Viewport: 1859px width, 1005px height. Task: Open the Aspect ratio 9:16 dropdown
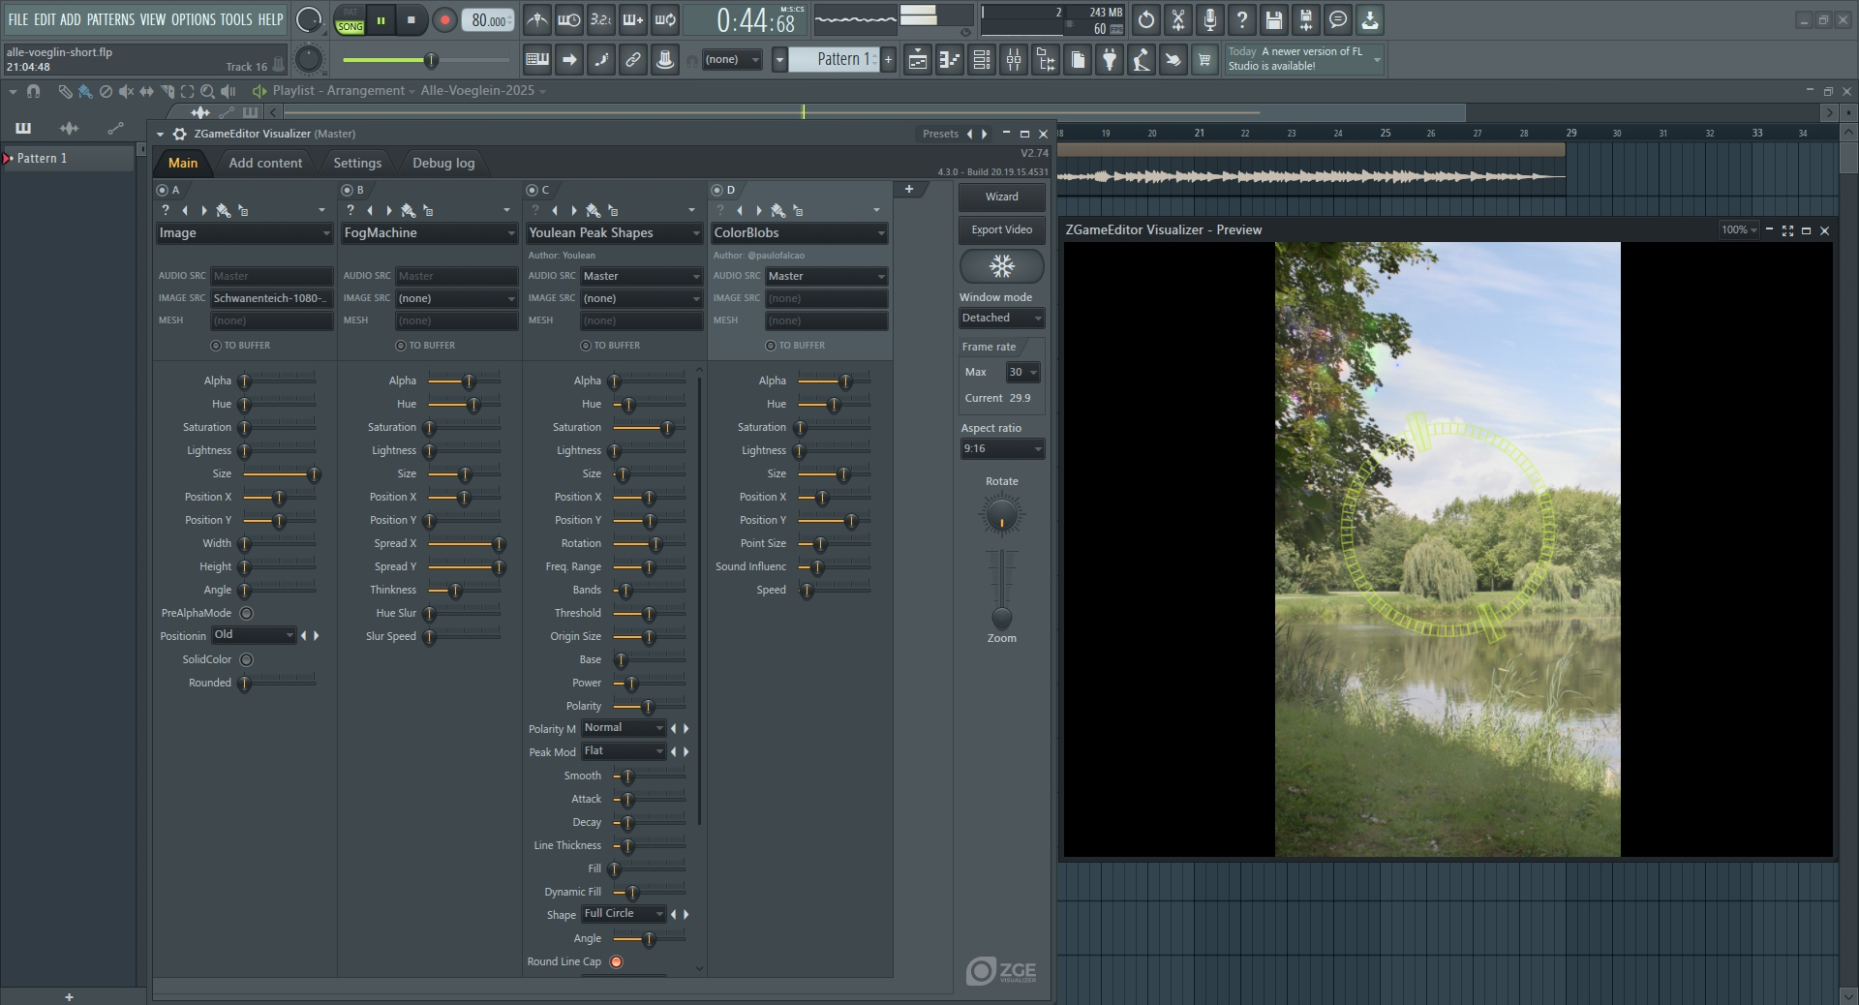[1001, 448]
